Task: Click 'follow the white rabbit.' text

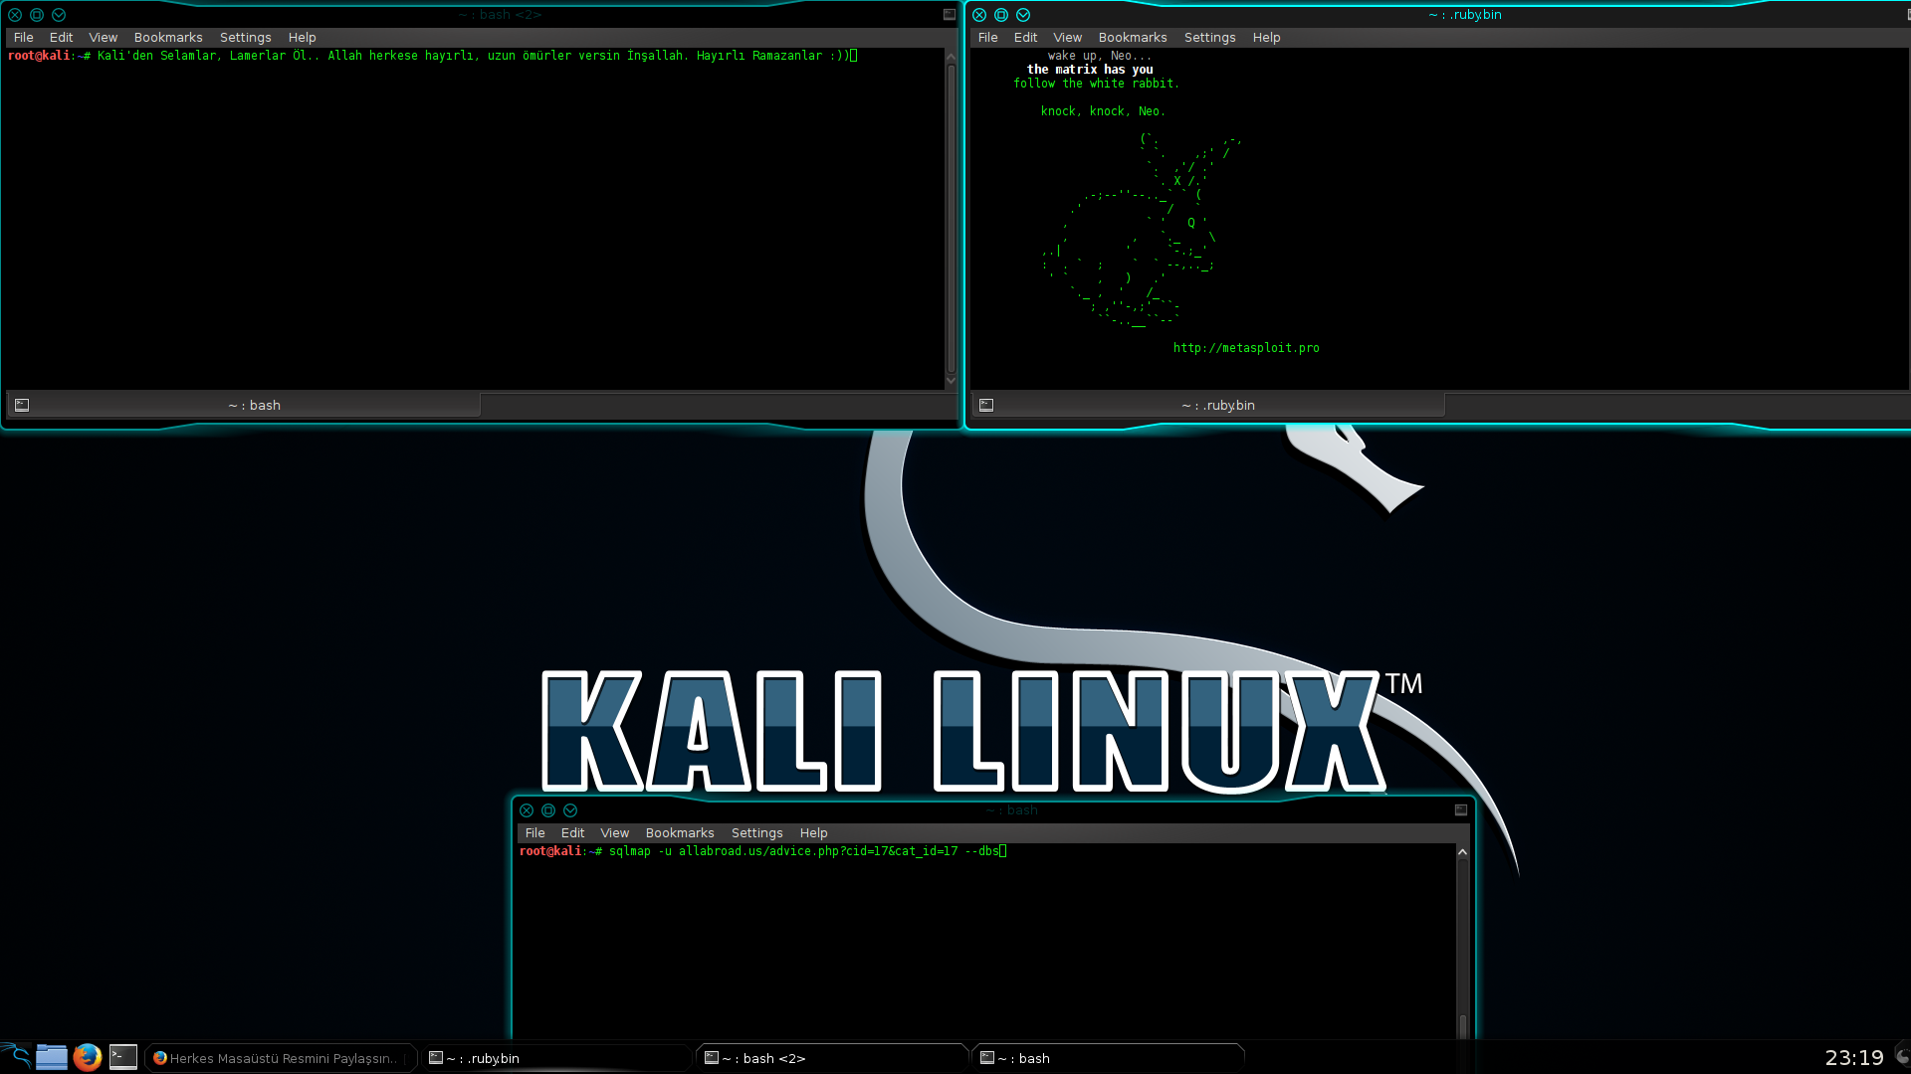Action: coord(1096,84)
